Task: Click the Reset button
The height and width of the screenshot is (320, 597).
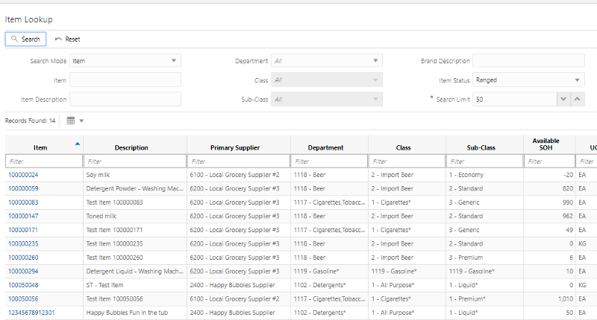Action: coord(67,39)
